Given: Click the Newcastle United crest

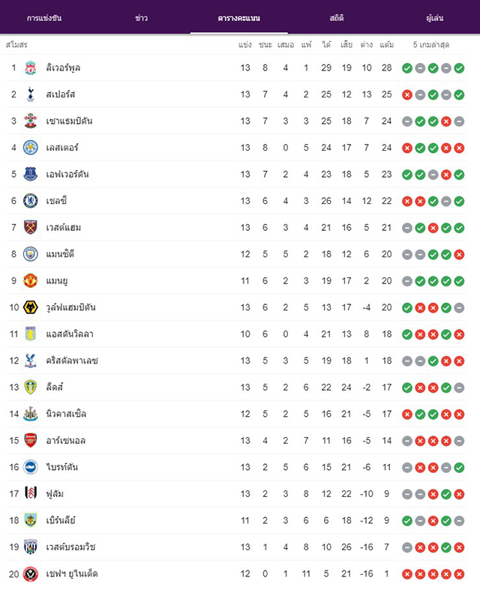Looking at the screenshot, I should (30, 414).
